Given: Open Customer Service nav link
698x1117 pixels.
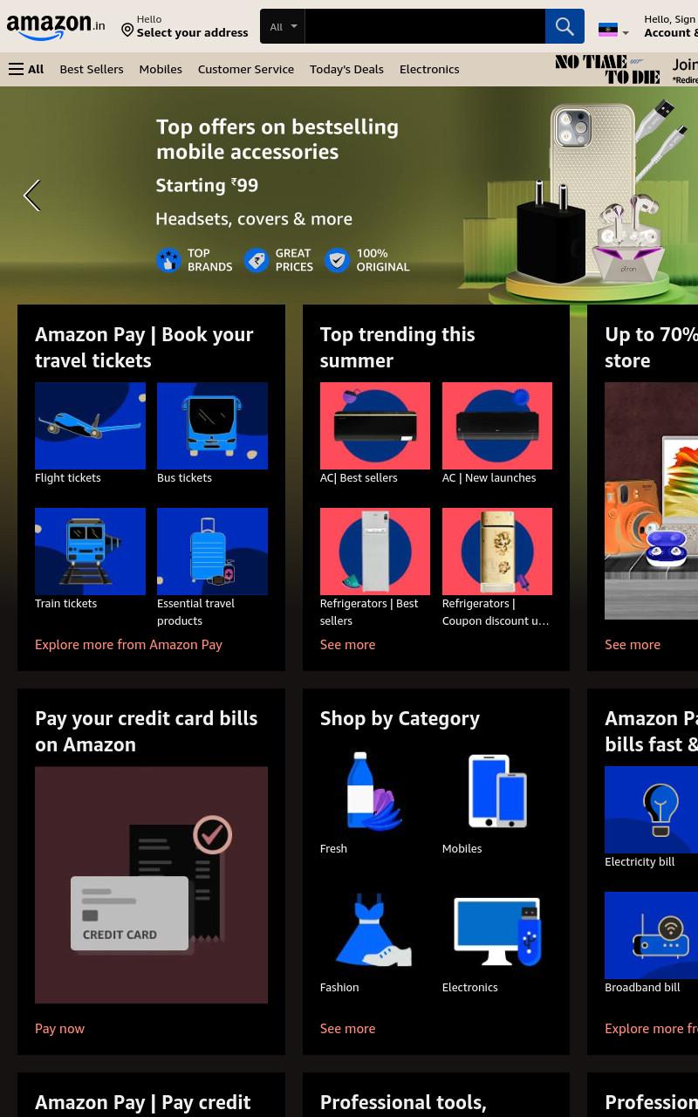Looking at the screenshot, I should (x=246, y=69).
